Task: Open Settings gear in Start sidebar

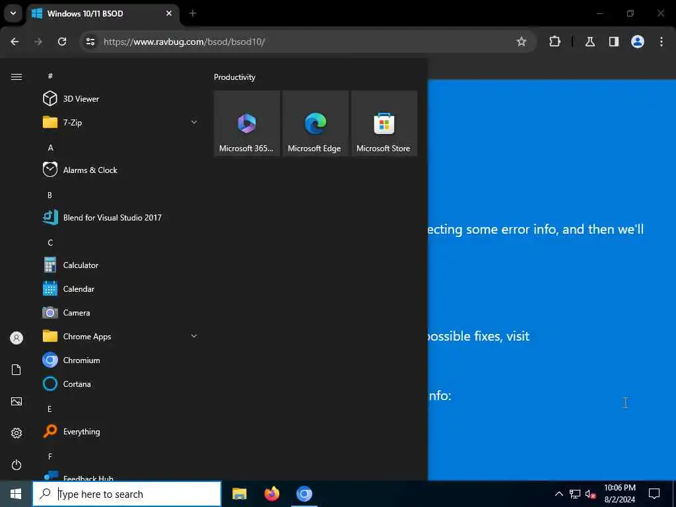Action: [17, 433]
